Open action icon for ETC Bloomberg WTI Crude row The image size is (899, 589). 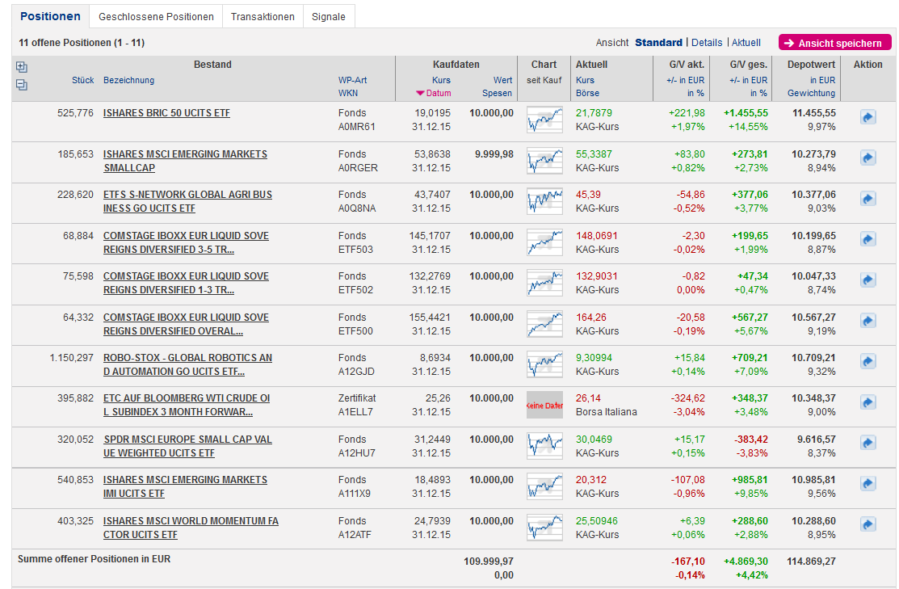point(868,402)
